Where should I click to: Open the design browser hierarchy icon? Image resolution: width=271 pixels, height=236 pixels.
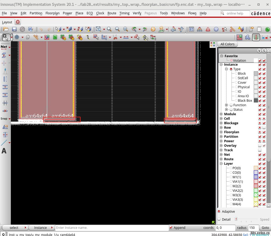[200, 29]
